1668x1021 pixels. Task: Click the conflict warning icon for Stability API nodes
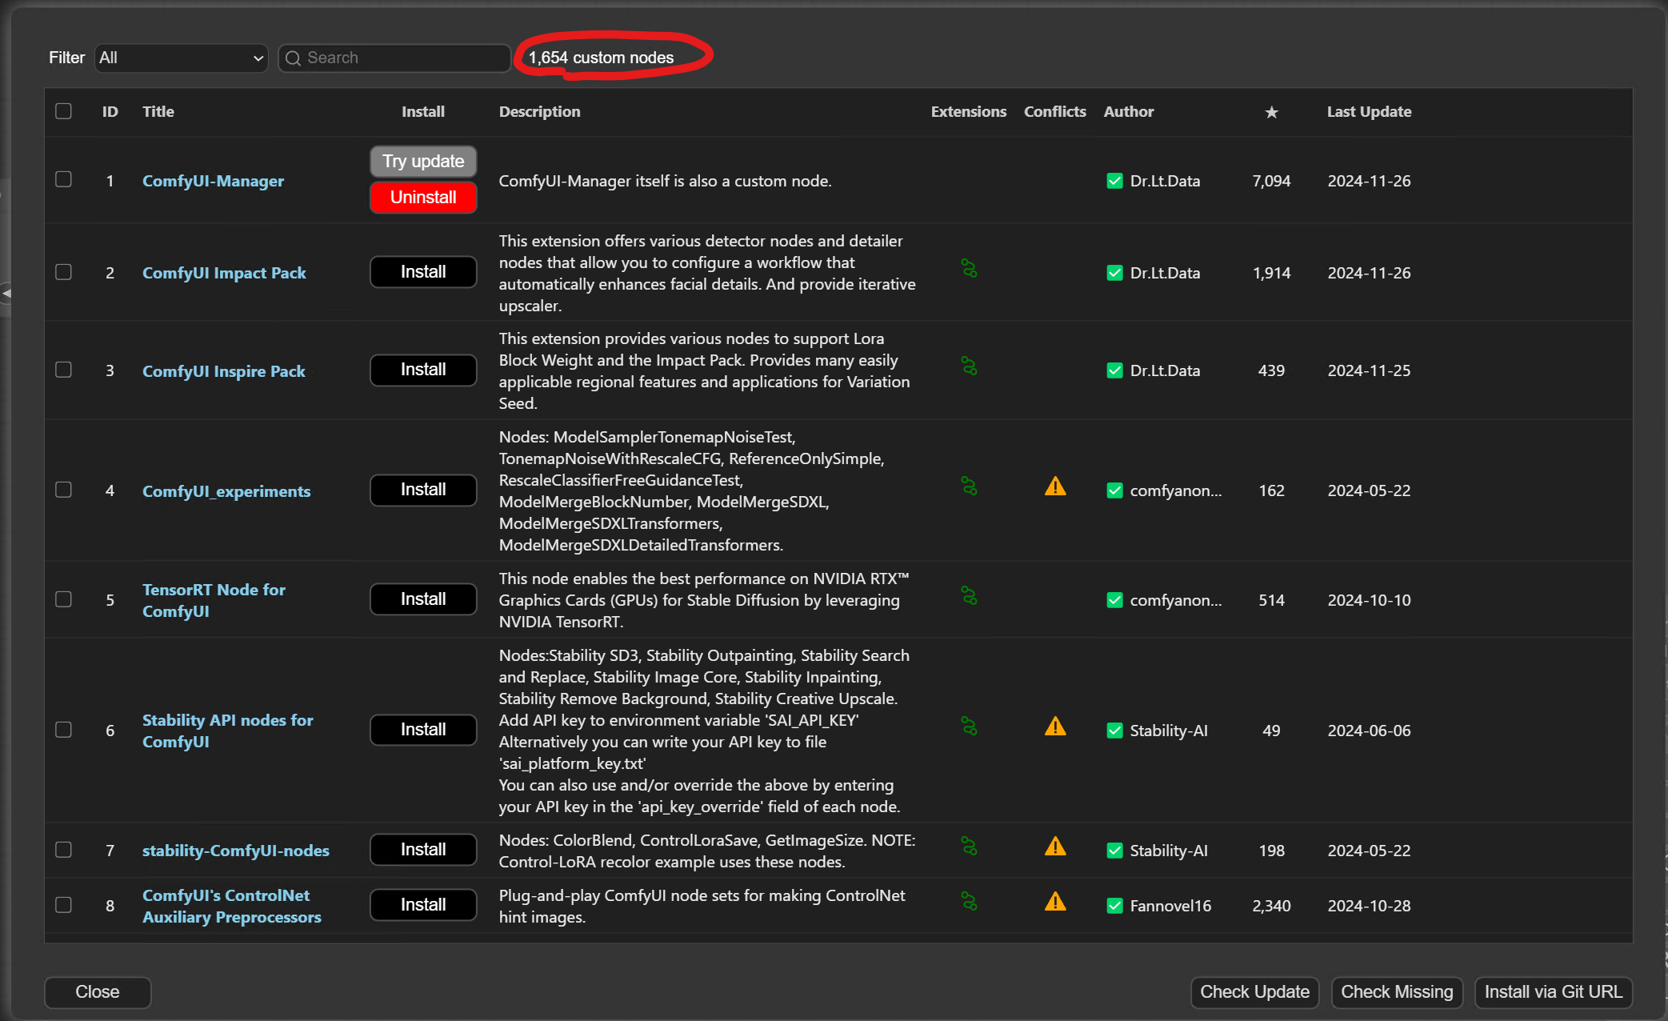coord(1055,727)
